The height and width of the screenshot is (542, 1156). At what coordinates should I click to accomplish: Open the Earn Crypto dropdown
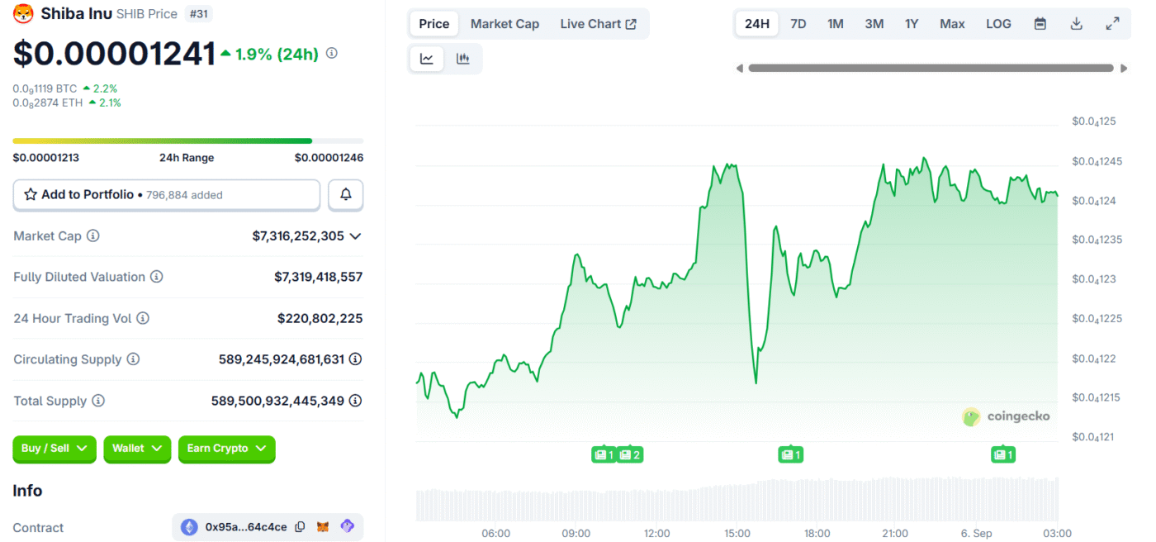(227, 449)
